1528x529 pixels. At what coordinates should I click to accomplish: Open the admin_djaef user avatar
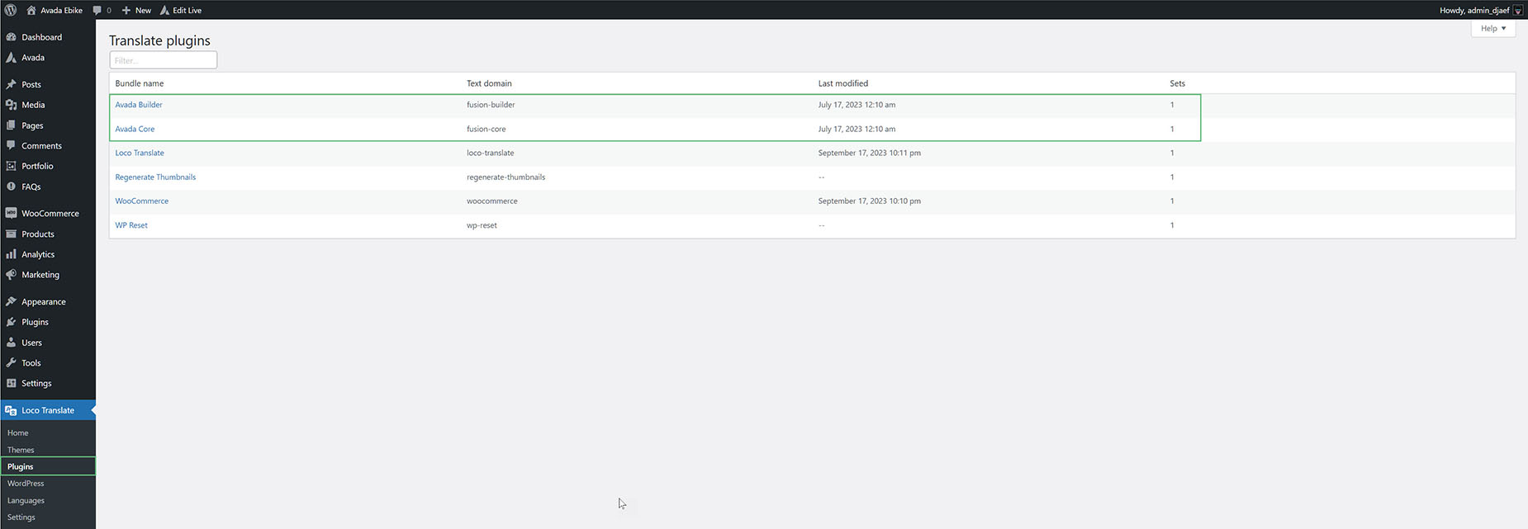coord(1517,10)
